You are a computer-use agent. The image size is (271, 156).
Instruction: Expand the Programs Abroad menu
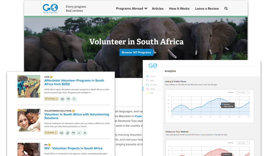click(x=132, y=8)
